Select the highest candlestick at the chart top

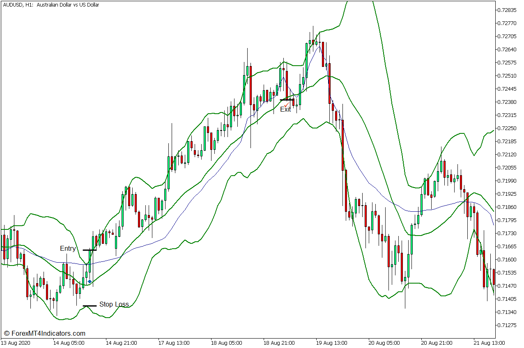click(x=314, y=41)
